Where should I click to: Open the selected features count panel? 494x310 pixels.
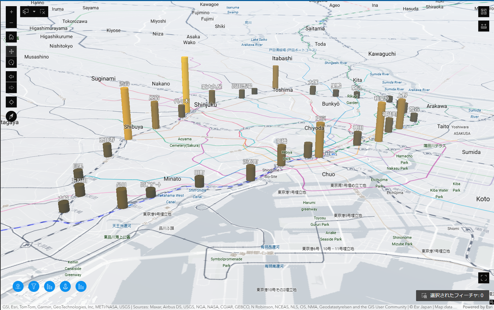453,296
